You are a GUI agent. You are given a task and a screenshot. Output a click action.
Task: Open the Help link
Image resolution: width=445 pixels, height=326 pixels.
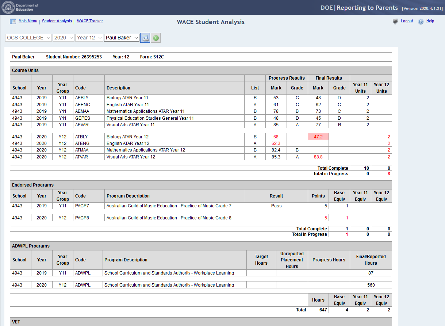click(430, 21)
